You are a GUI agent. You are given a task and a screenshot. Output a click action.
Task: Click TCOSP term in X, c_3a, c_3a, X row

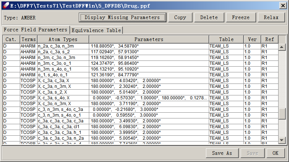click(x=29, y=81)
